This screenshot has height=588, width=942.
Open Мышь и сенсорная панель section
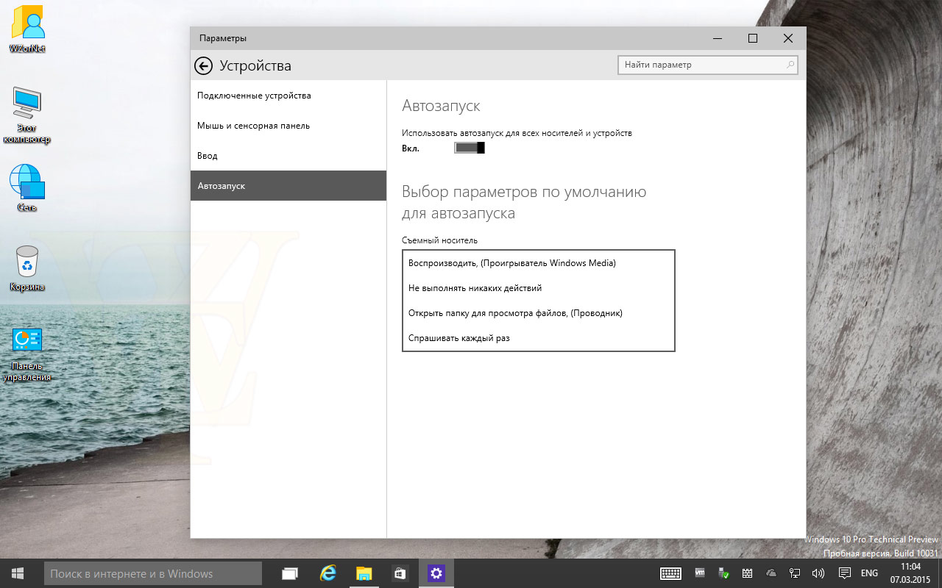pos(288,126)
